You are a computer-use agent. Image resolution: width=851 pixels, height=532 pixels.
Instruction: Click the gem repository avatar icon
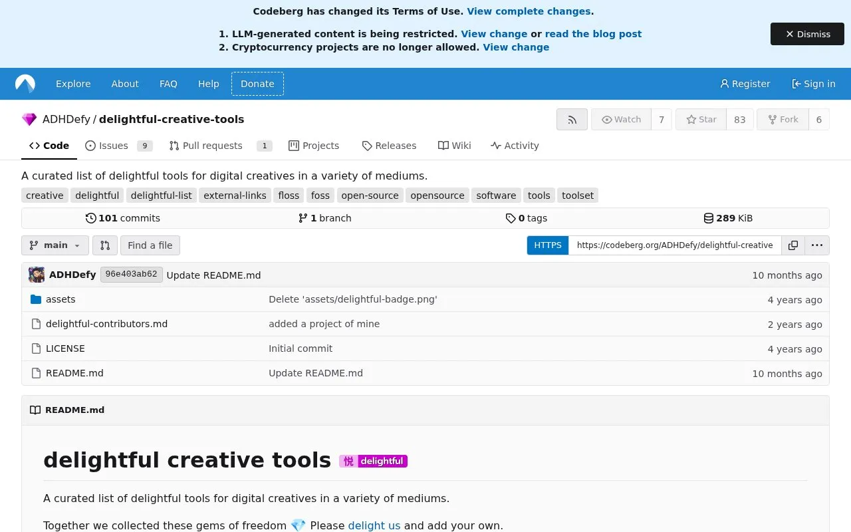click(29, 120)
